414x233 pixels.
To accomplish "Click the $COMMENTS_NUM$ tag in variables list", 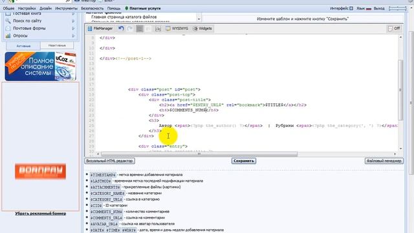I will [106, 212].
